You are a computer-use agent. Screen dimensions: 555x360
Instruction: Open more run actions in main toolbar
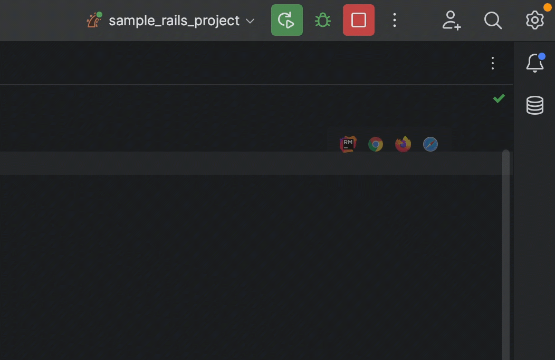tap(394, 21)
